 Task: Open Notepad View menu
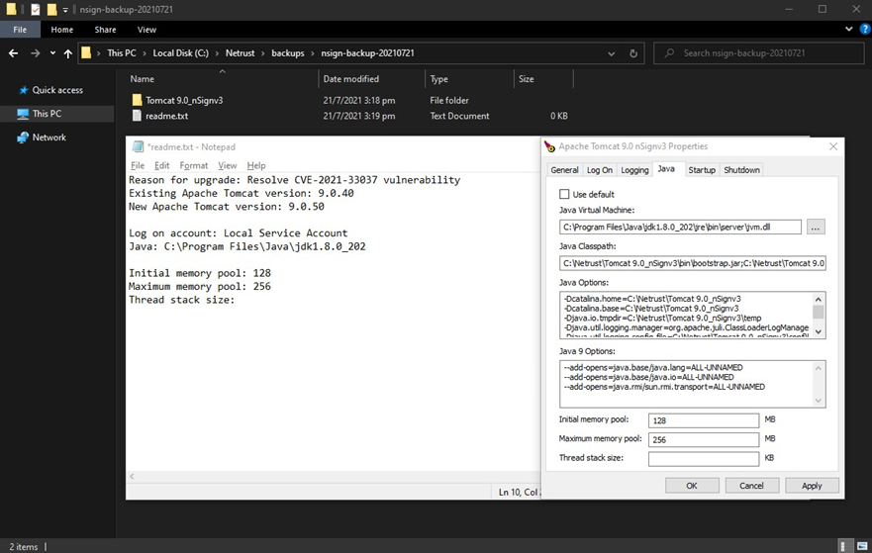(227, 165)
